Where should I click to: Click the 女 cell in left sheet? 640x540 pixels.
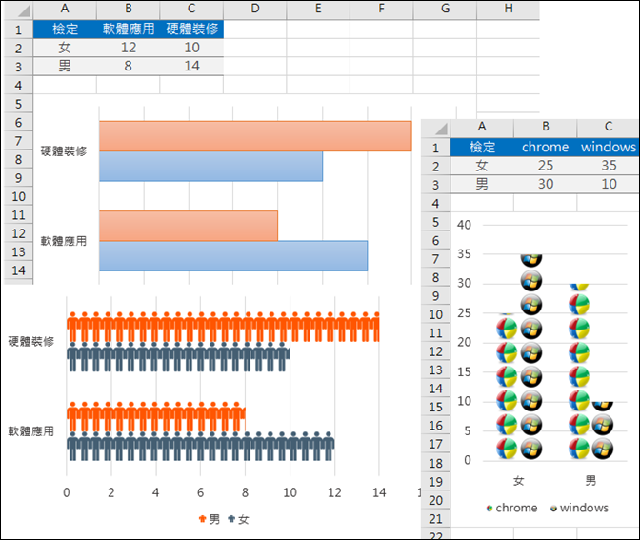[65, 48]
